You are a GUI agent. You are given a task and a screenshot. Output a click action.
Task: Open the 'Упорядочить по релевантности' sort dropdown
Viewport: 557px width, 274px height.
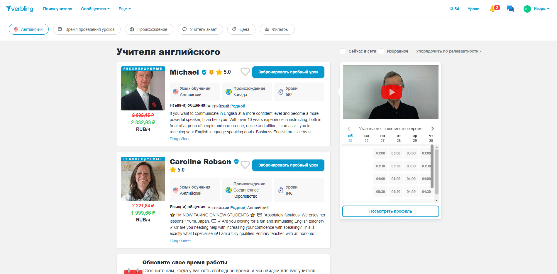(448, 51)
